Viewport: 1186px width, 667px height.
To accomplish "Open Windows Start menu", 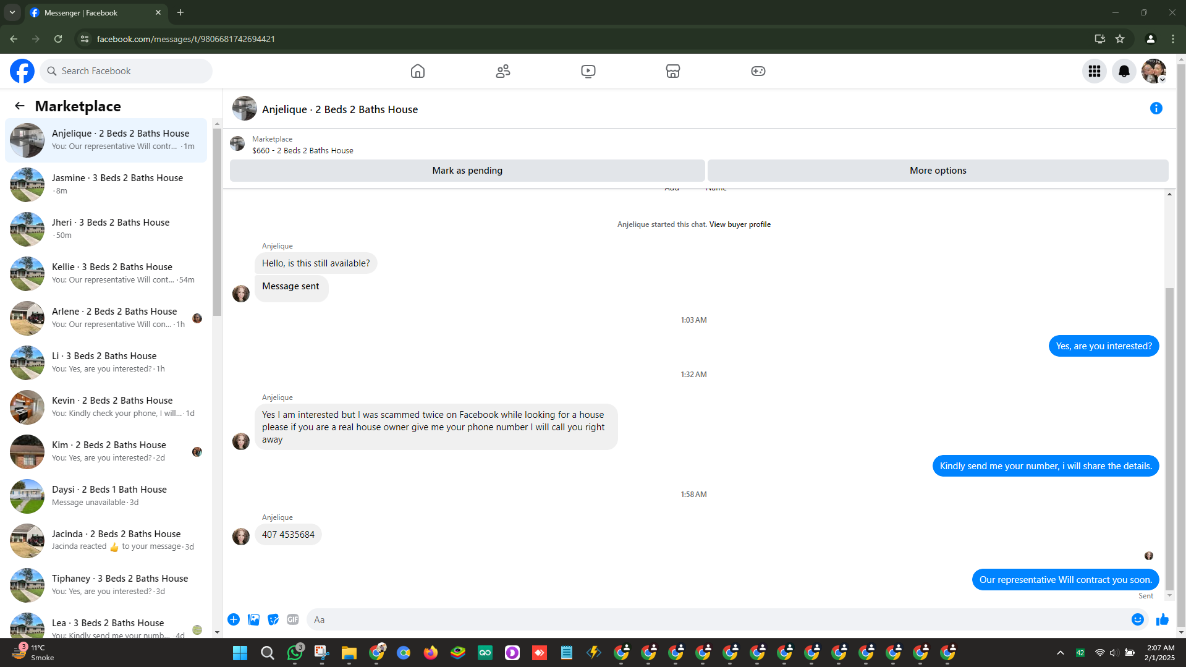I will (240, 653).
